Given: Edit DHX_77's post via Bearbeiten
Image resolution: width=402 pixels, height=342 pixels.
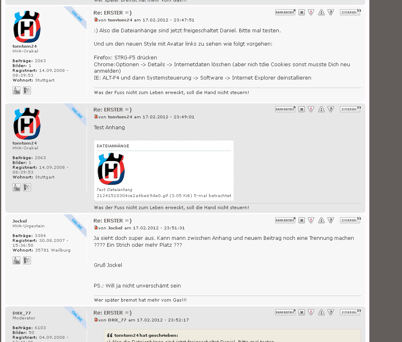Looking at the screenshot, I should (285, 312).
